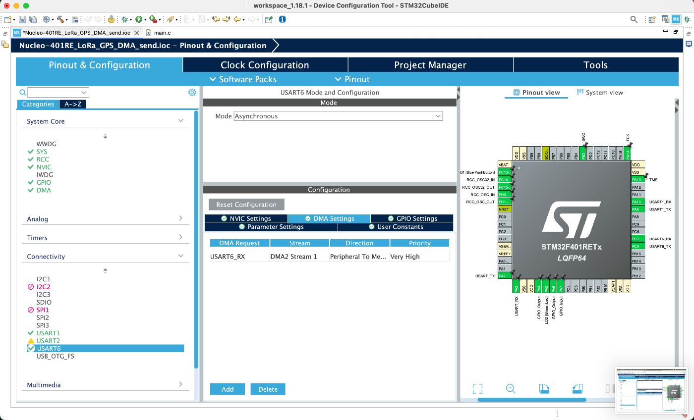This screenshot has width=694, height=420.
Task: Click the PA2 pin on the chip
Action: click(504, 276)
